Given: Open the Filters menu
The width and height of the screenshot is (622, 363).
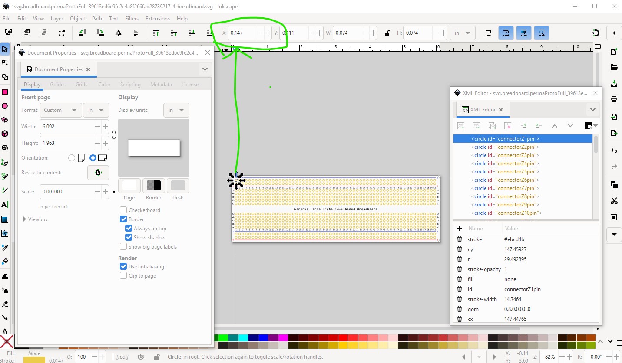Looking at the screenshot, I should coord(132,19).
